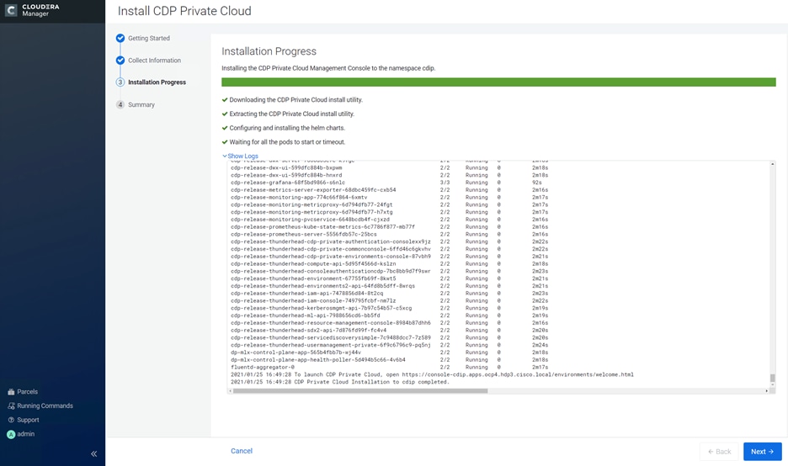Click the log vertical scrollbar thumb
Viewport: 788px width, 466px height.
click(772, 379)
